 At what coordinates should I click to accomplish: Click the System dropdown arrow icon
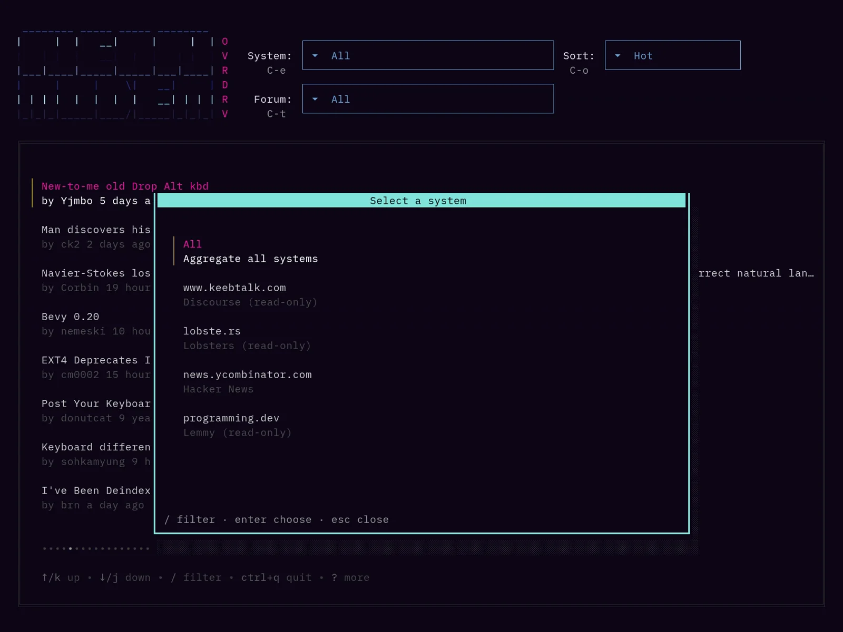(315, 55)
